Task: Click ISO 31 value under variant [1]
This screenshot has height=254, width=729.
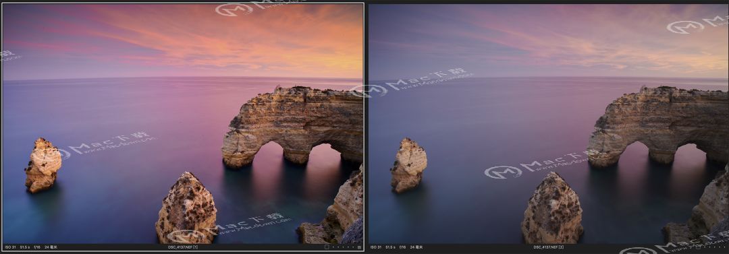Action: [10, 247]
